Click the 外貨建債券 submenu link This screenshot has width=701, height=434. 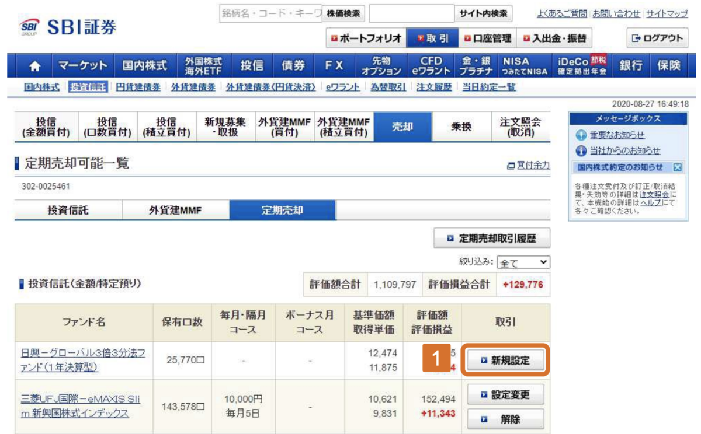click(193, 87)
